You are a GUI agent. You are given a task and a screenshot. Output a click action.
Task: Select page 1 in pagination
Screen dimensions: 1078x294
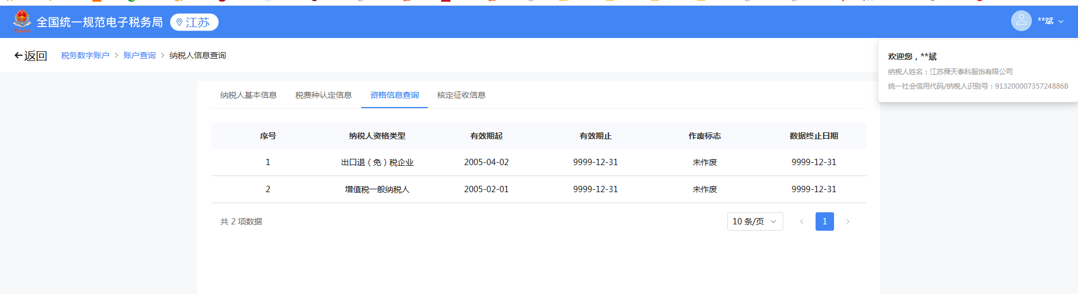coord(824,222)
